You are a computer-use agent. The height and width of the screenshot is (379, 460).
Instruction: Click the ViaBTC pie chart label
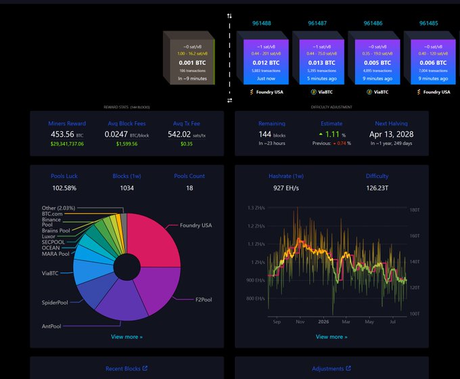click(x=50, y=273)
